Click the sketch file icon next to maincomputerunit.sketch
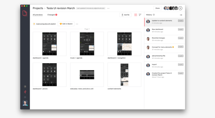Viewport: 215px width, 118px height. pos(34,24)
